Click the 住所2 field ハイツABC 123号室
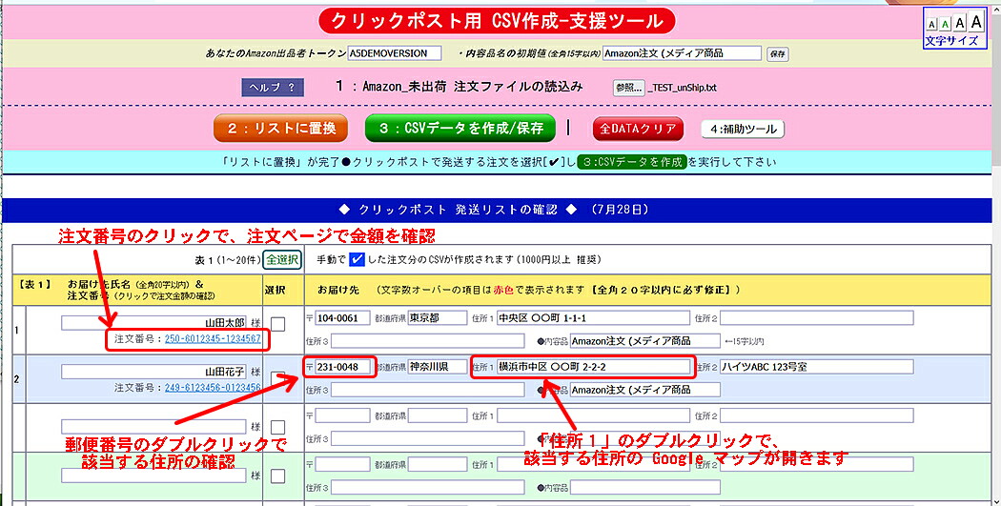Image resolution: width=1001 pixels, height=506 pixels. tap(816, 367)
